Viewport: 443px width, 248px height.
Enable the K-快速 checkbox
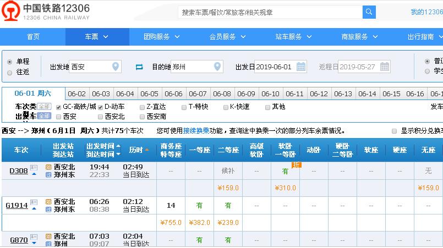[x=226, y=107]
